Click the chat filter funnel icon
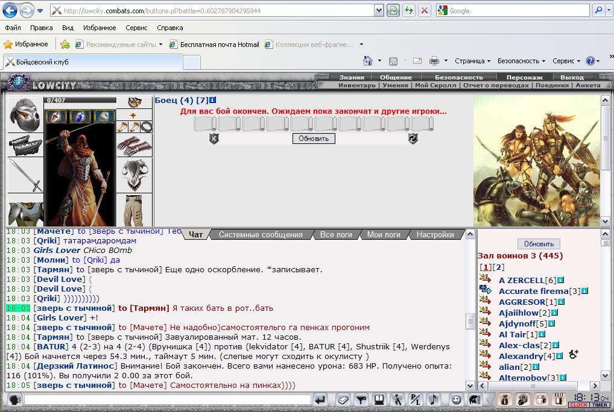The width and height of the screenshot is (614, 412). (x=361, y=400)
